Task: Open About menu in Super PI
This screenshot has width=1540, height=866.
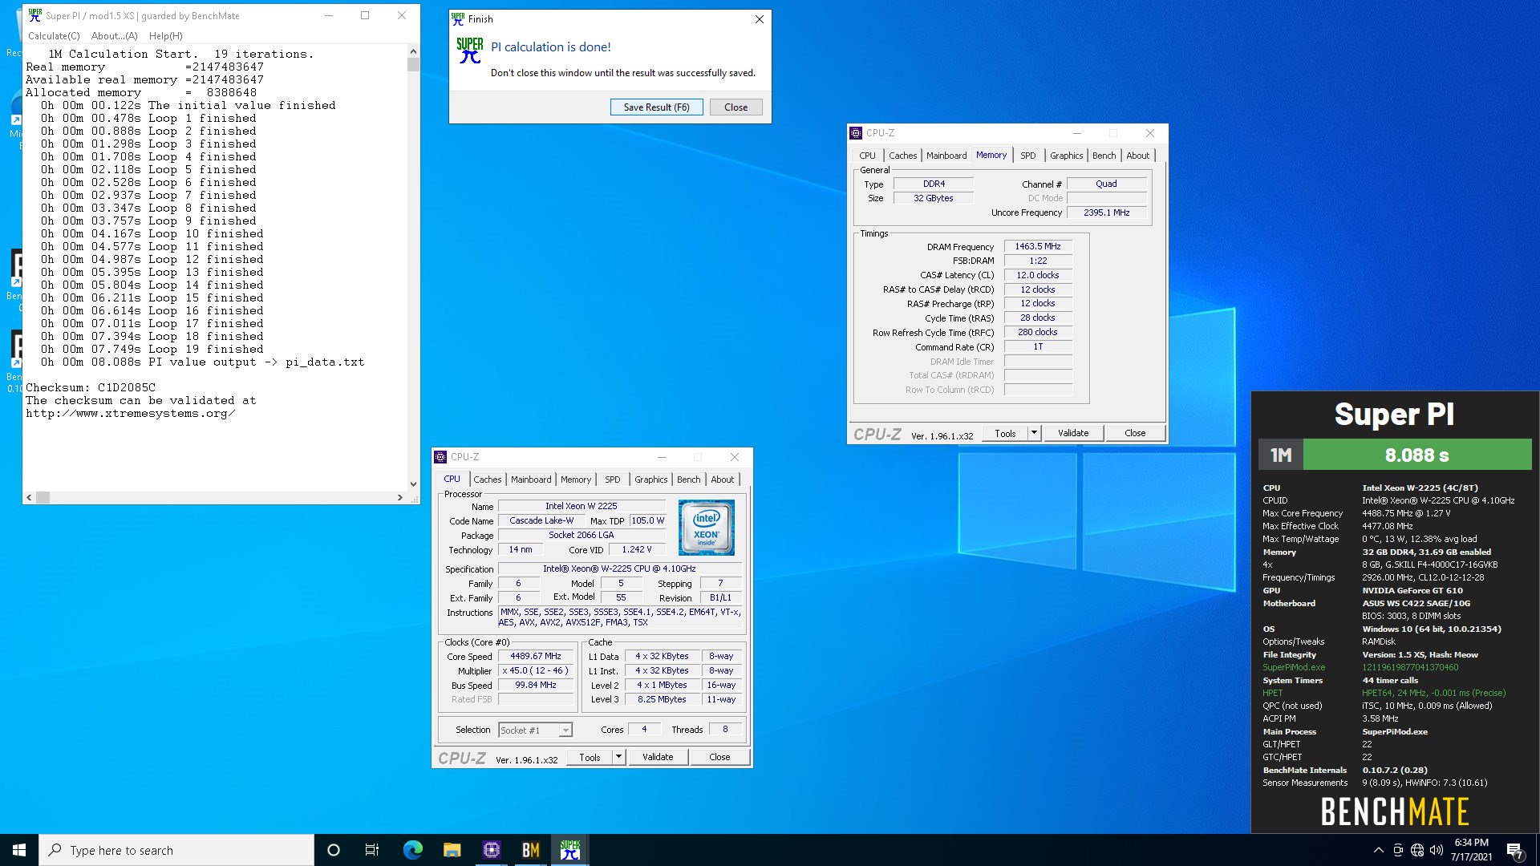Action: 115,36
